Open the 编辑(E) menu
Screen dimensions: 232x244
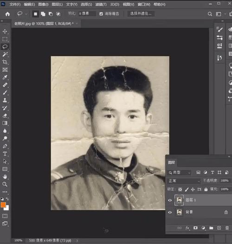pos(29,4)
